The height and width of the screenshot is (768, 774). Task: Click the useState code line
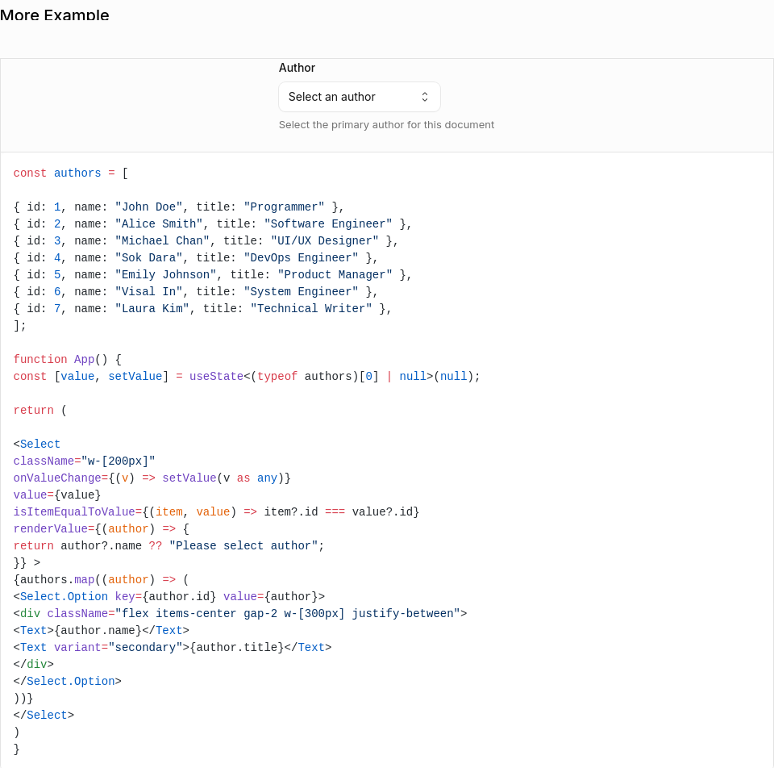[247, 377]
